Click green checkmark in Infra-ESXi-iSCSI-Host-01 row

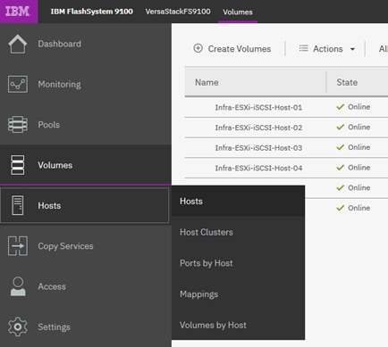click(341, 107)
